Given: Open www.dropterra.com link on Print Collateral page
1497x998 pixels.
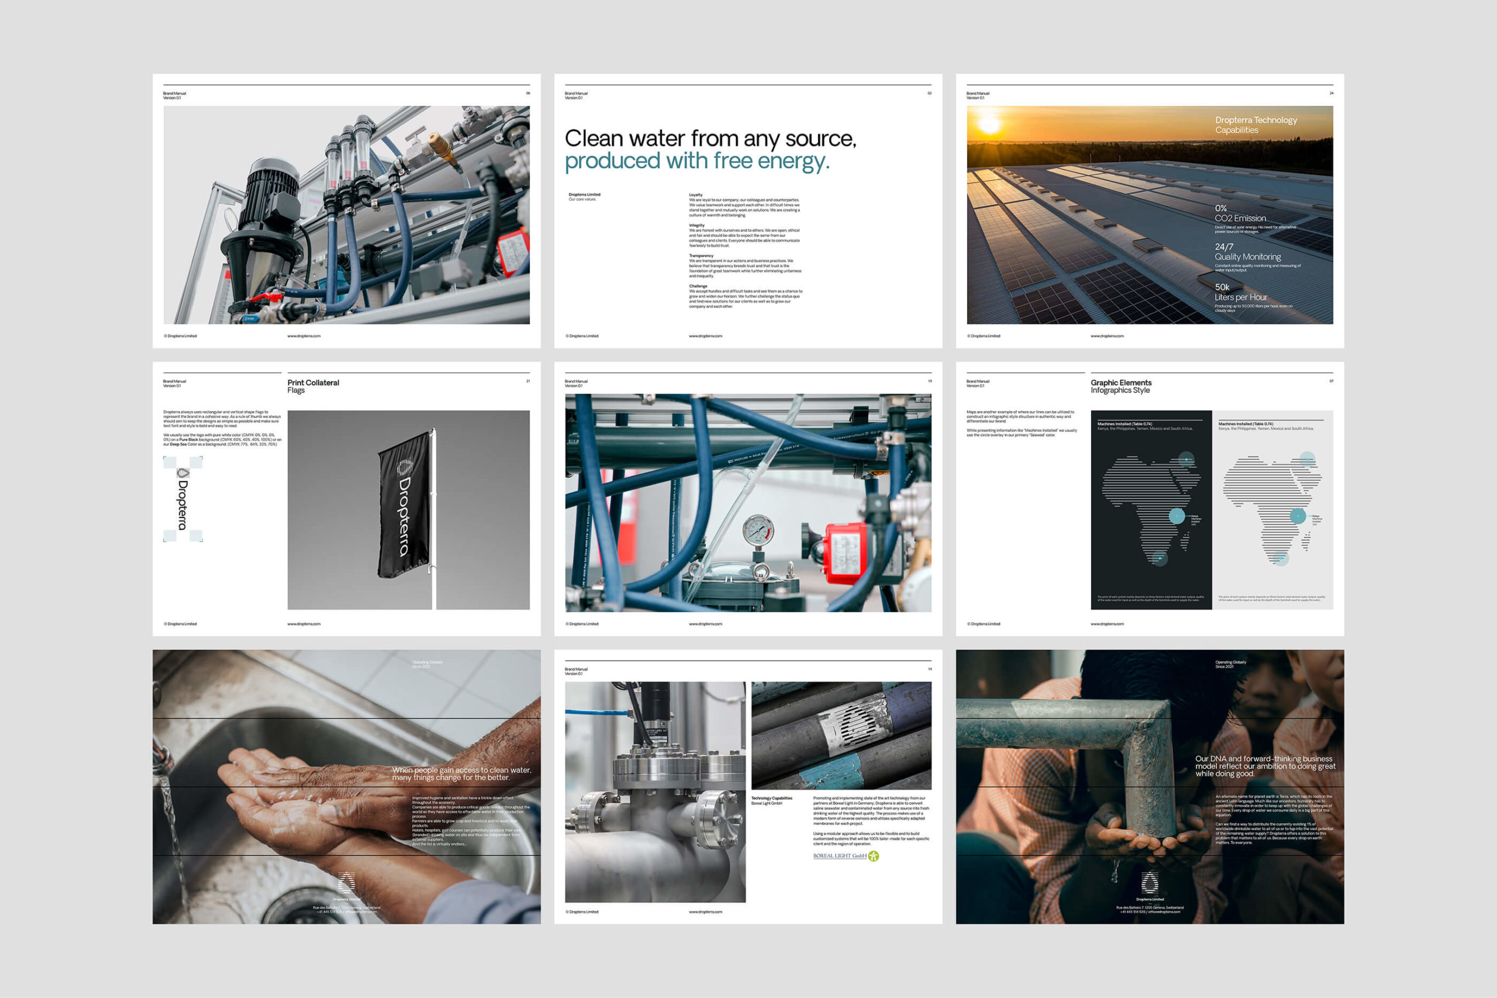Looking at the screenshot, I should [303, 624].
